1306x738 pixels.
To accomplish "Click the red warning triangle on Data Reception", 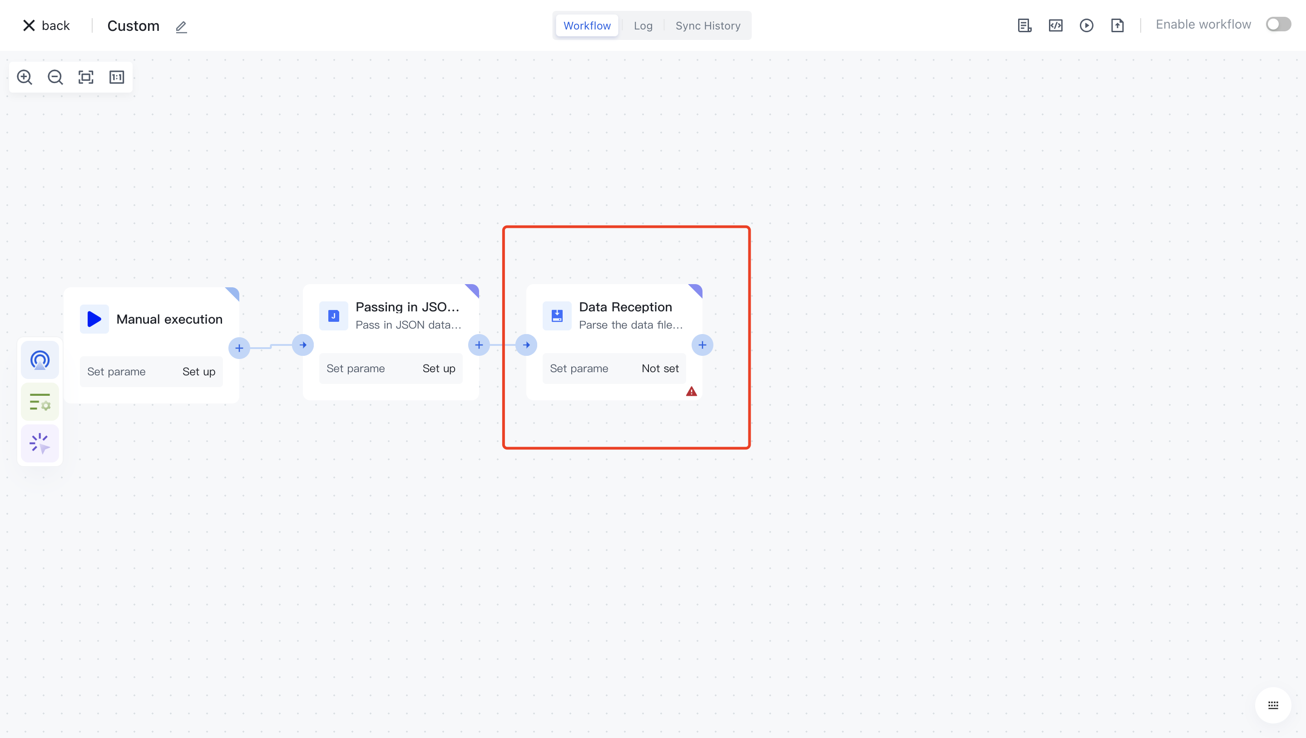I will tap(691, 391).
